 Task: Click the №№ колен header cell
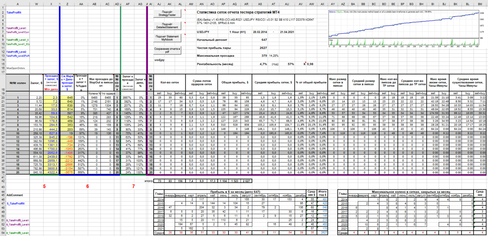pos(17,83)
